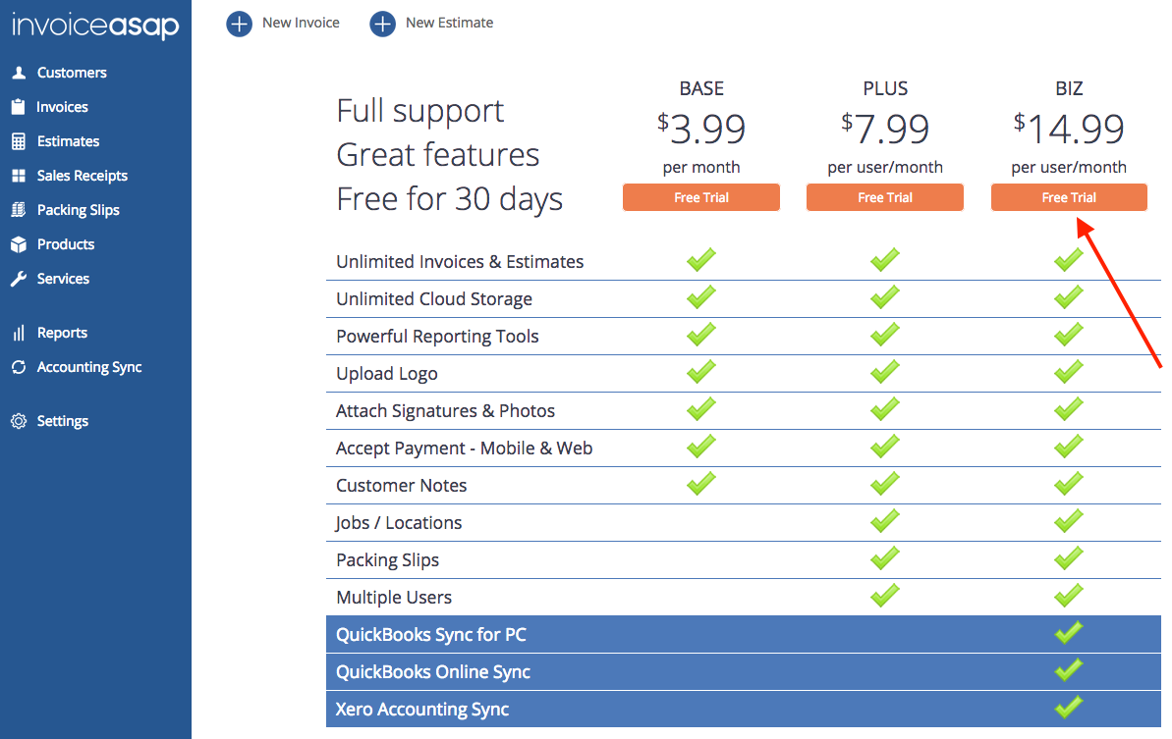Click the Estimates calculator icon

tap(19, 141)
